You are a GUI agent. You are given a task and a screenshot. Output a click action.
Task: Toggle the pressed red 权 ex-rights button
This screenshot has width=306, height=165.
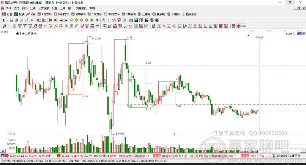coord(39,20)
